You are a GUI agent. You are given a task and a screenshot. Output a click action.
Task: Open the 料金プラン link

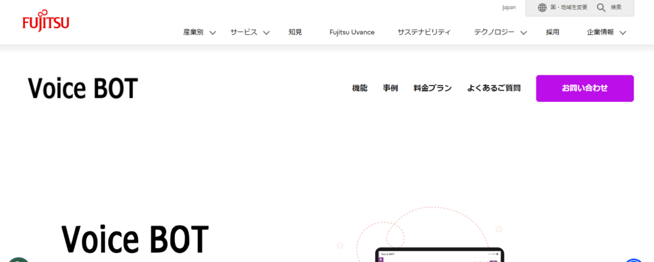[432, 89]
